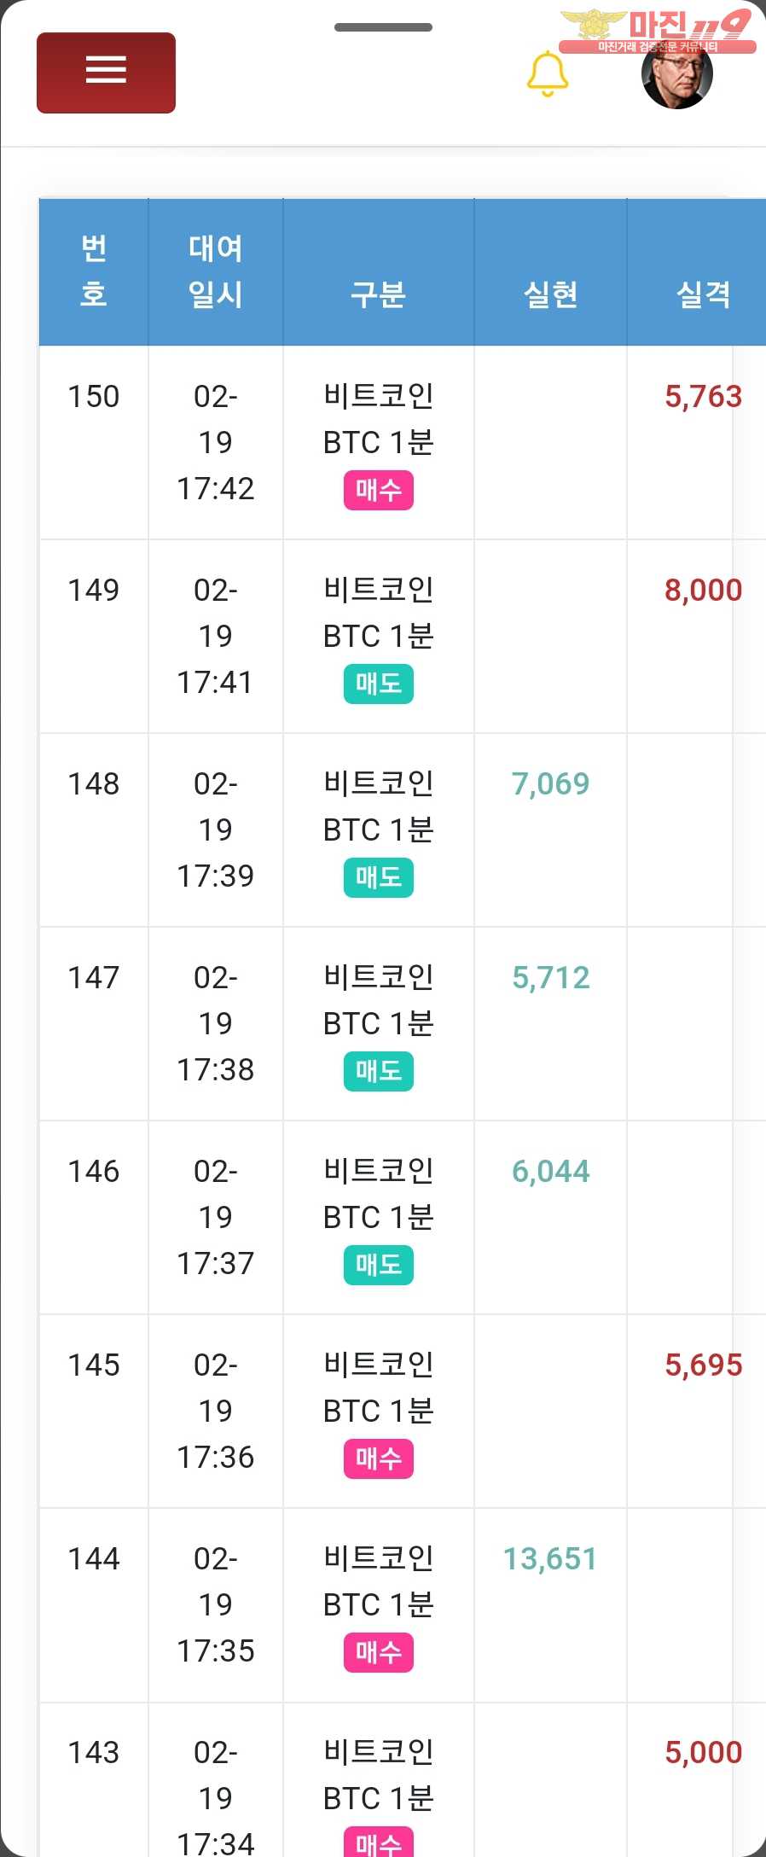
Task: Click the 13,651 realized amount
Action: 550,1559
